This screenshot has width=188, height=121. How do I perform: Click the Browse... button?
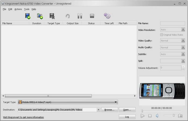coord(110,110)
